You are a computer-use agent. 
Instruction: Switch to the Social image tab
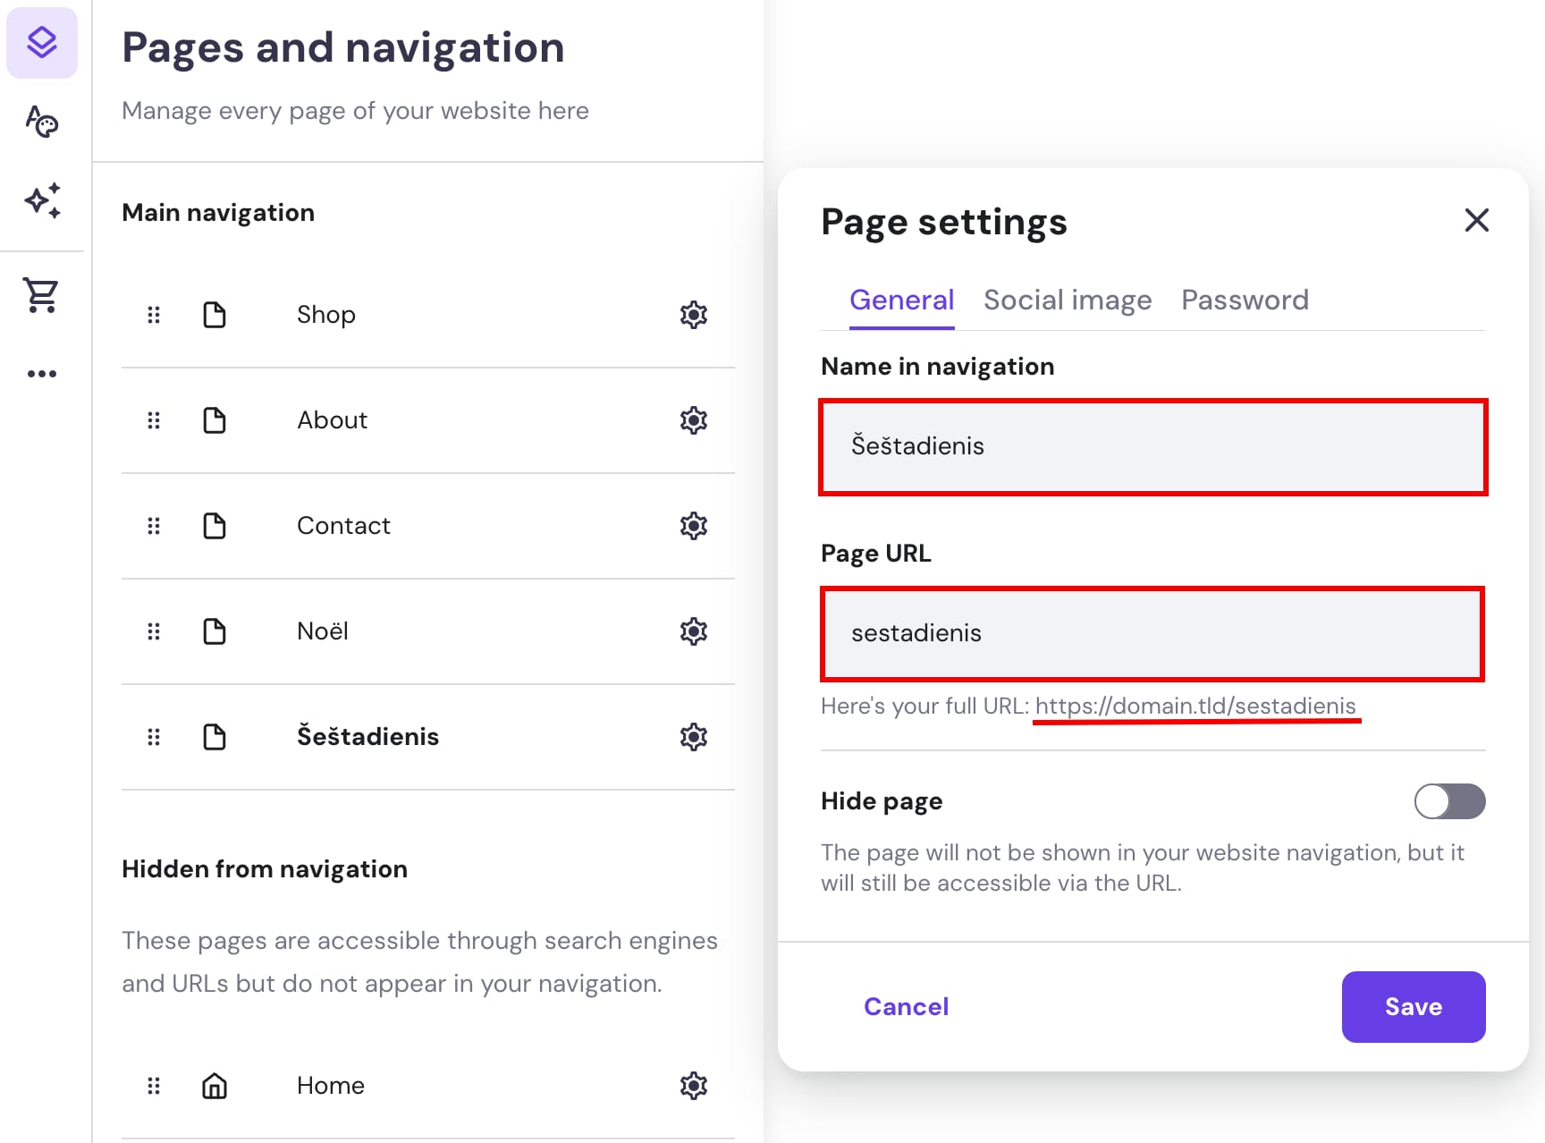tap(1068, 300)
